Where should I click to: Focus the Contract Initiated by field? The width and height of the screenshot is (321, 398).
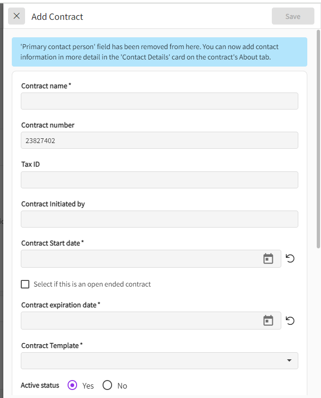(x=159, y=219)
